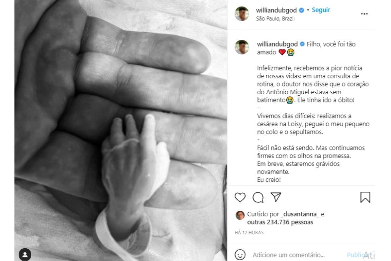Viewport: 391px width, 261px height.
Task: Click tagged people icon on photo
Action: [25, 254]
